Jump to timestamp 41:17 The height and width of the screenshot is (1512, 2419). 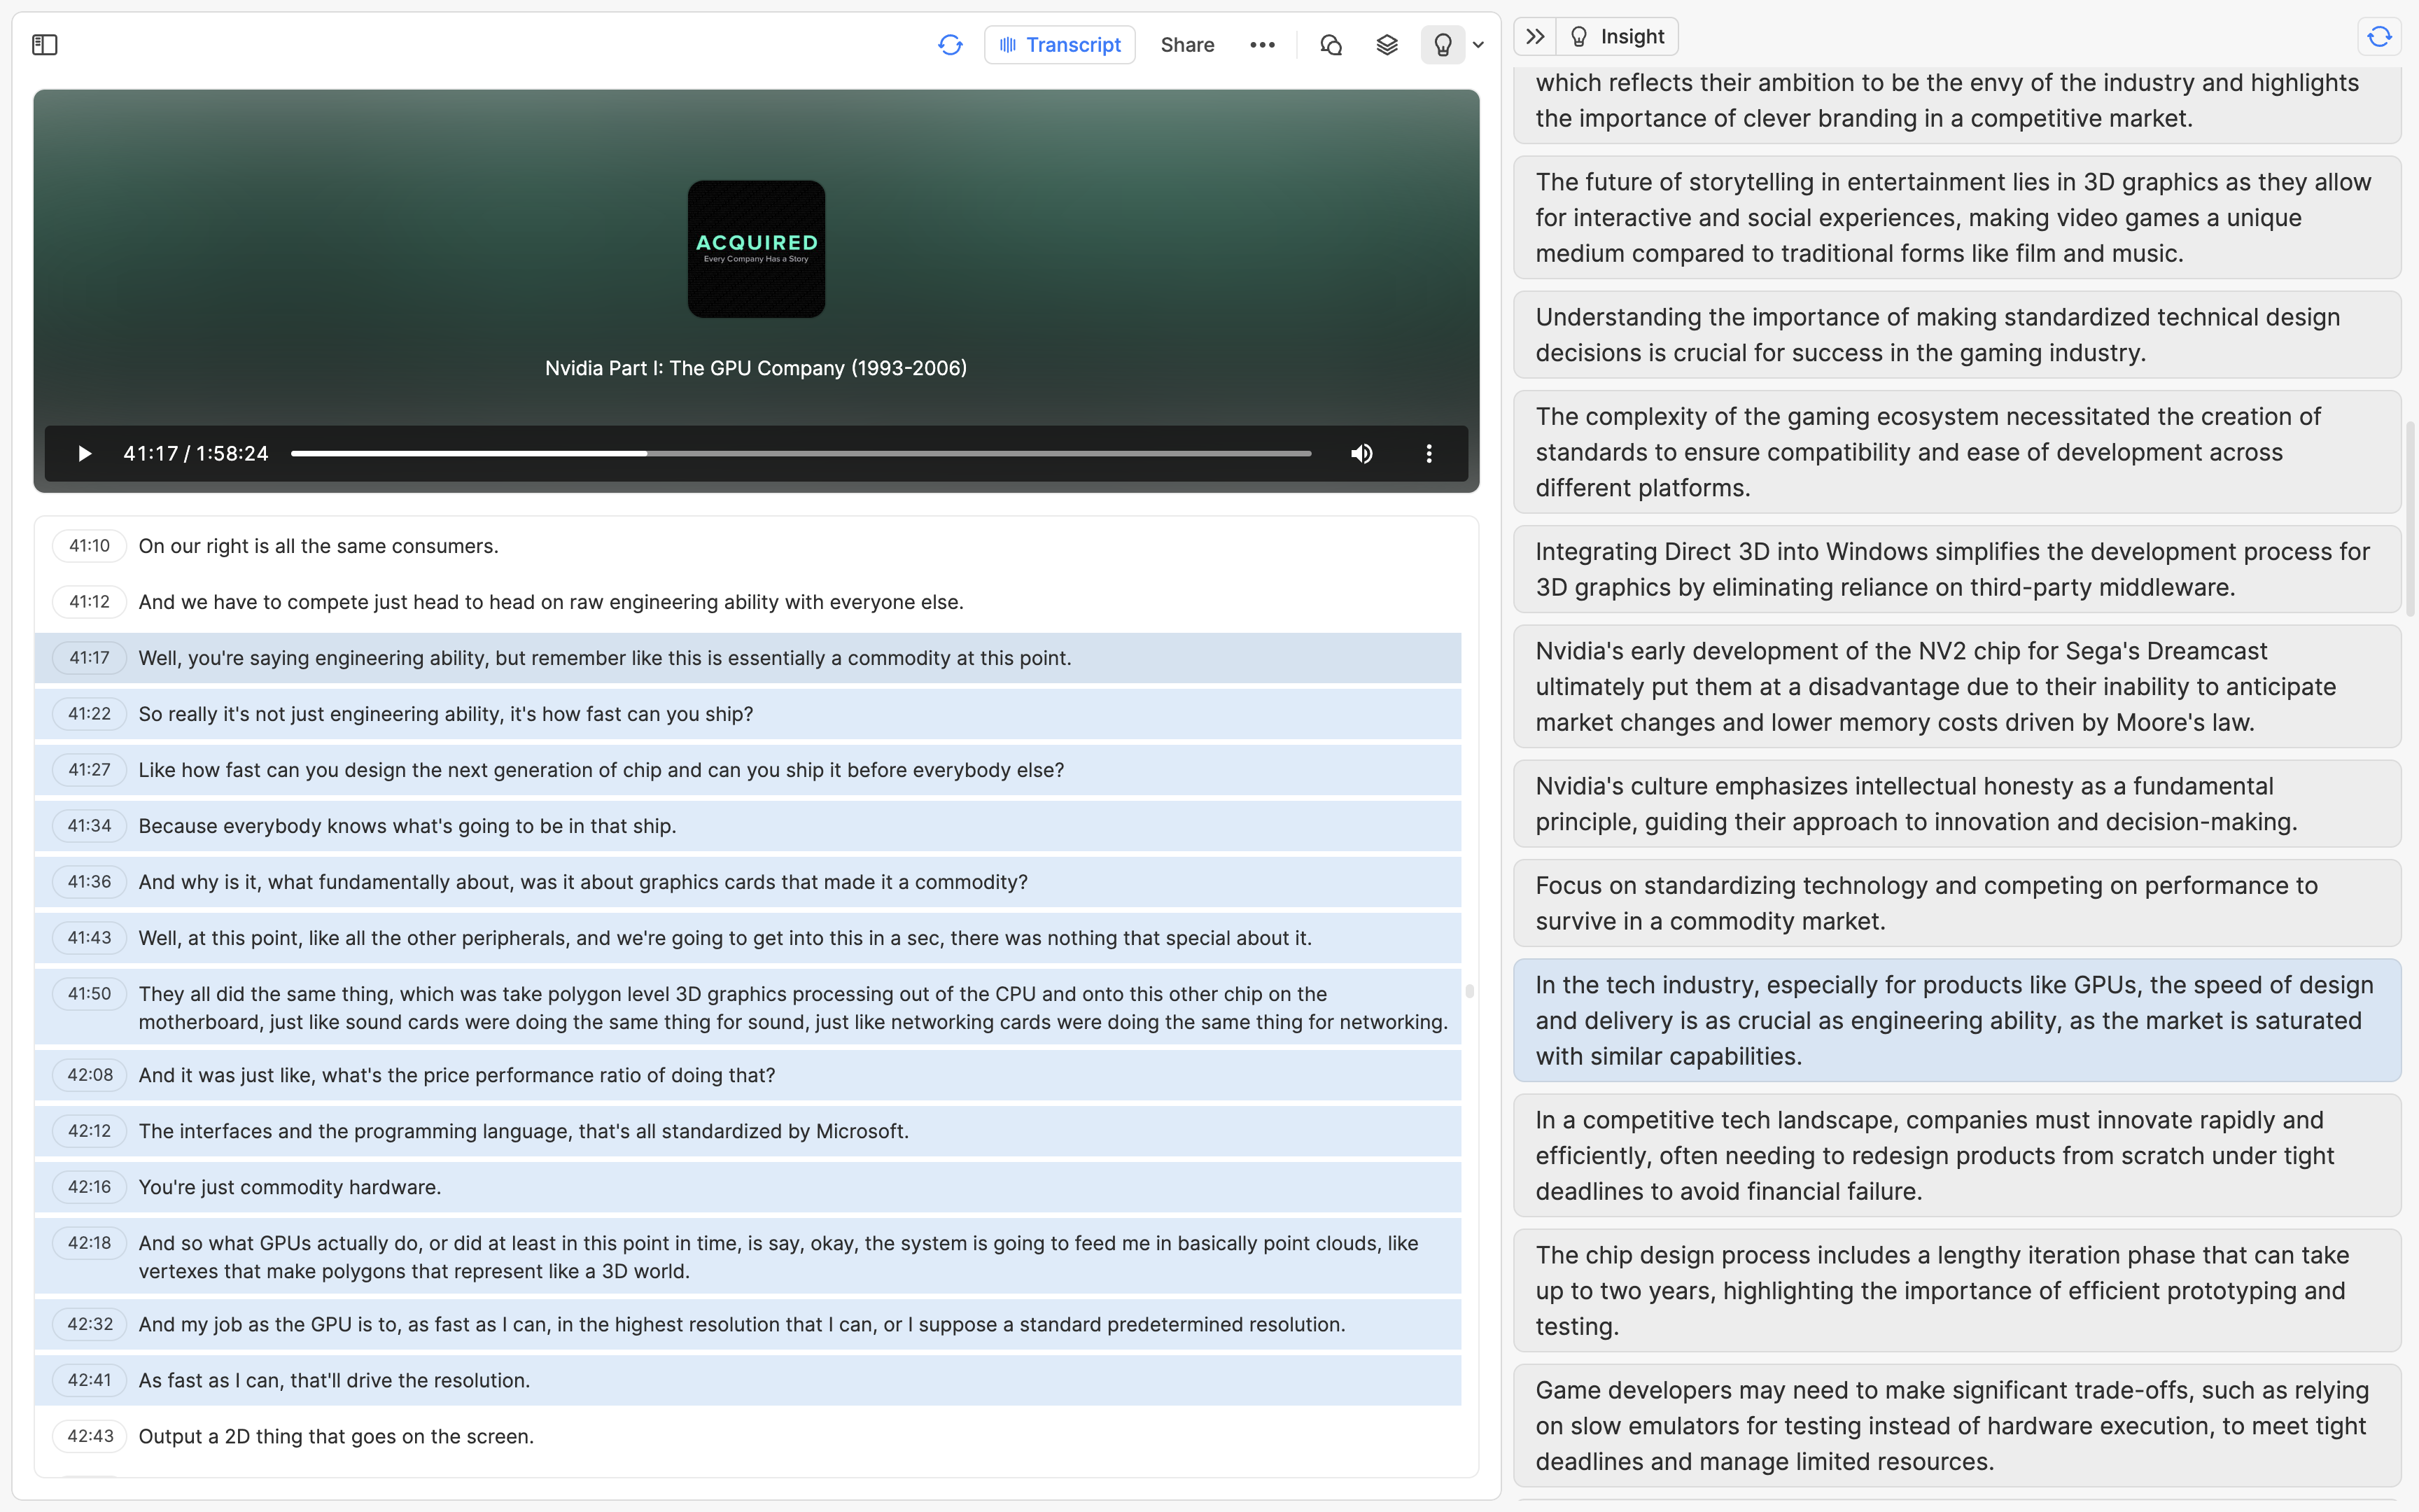coord(89,658)
